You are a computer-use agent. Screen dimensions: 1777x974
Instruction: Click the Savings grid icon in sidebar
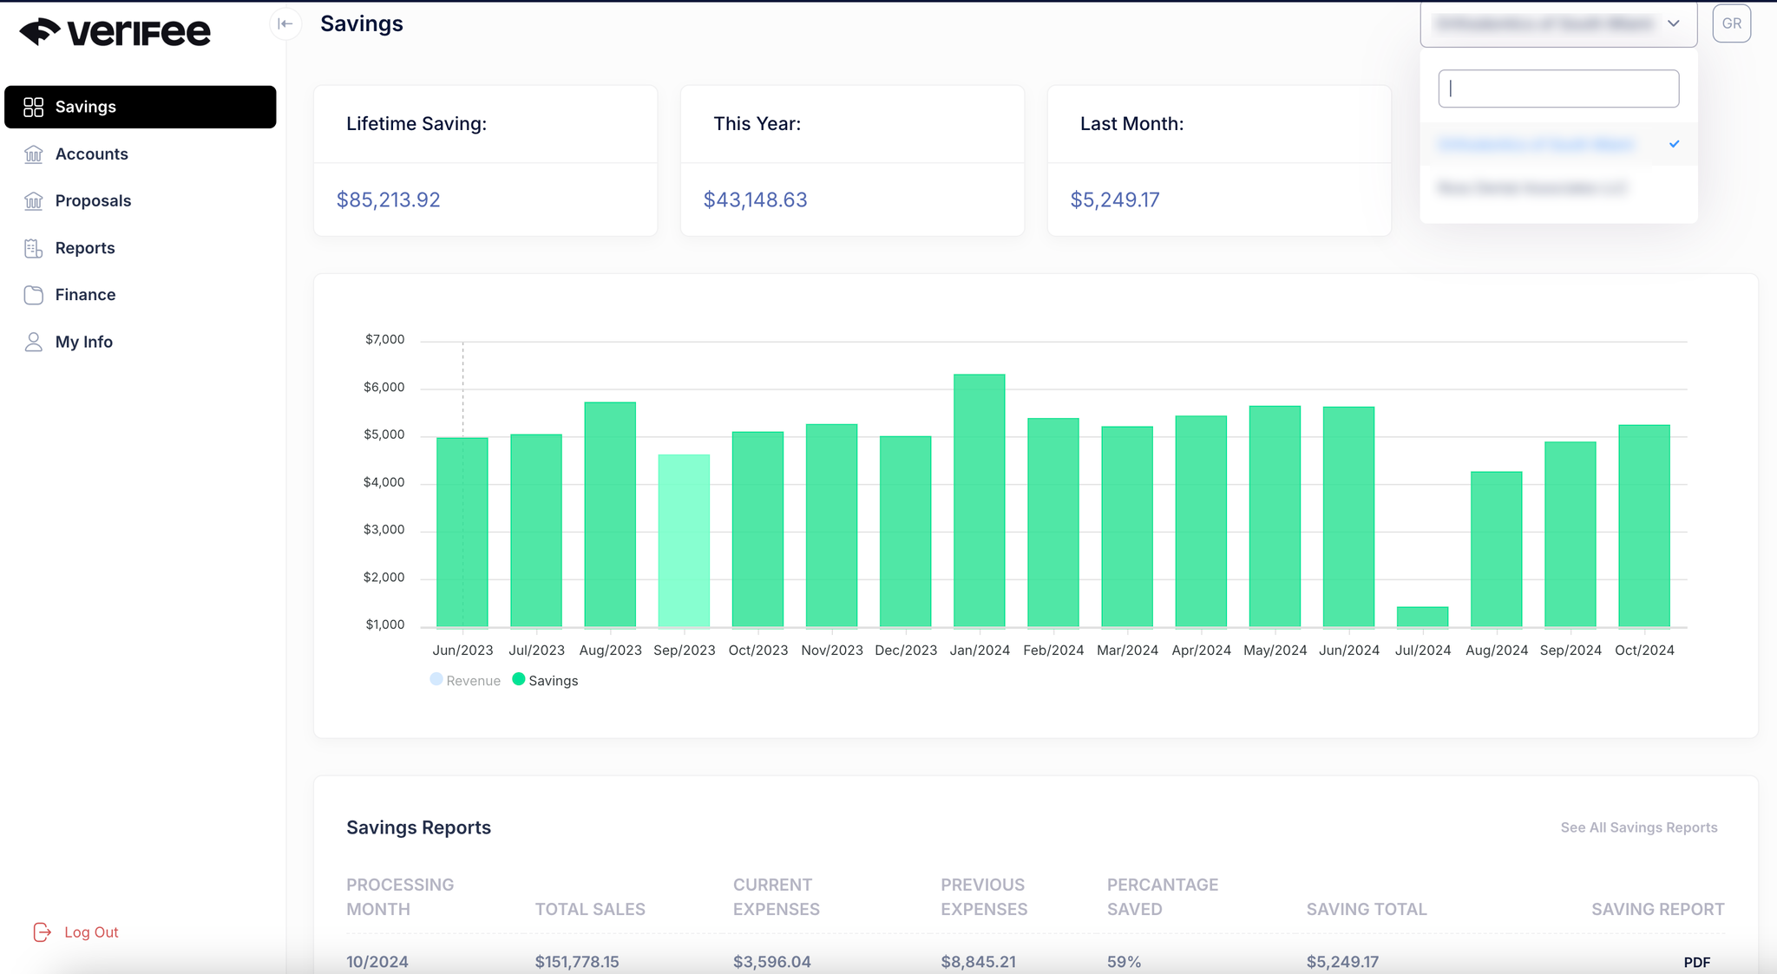(x=33, y=107)
